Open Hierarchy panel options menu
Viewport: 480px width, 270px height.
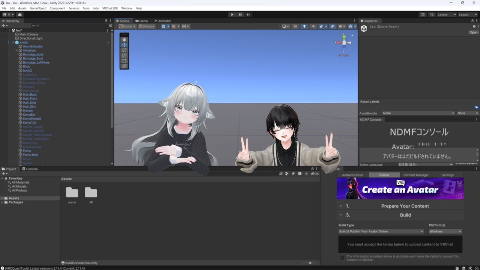[x=110, y=21]
